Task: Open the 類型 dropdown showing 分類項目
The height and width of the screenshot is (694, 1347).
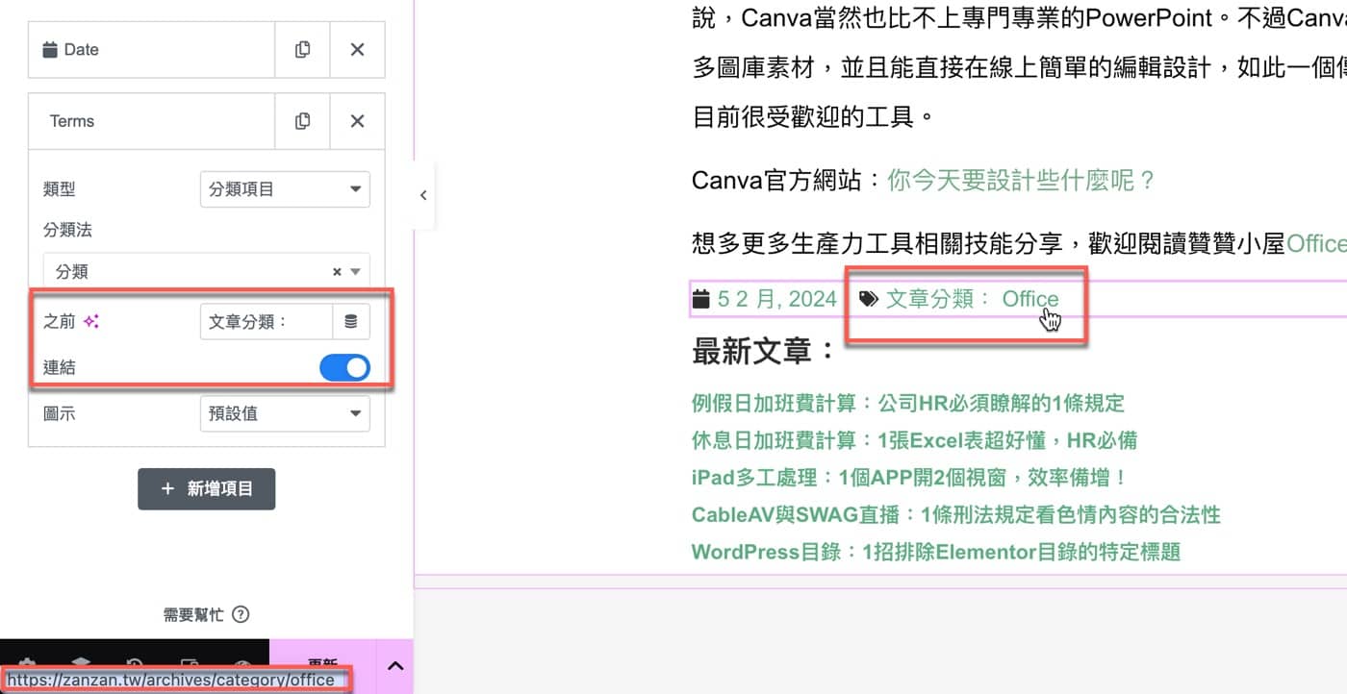Action: point(285,189)
